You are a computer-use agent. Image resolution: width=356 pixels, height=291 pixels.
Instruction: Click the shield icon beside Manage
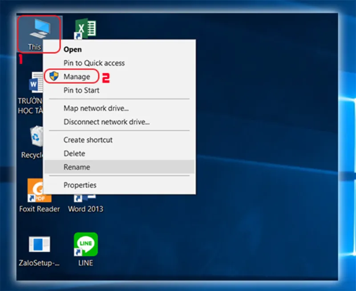tap(54, 76)
